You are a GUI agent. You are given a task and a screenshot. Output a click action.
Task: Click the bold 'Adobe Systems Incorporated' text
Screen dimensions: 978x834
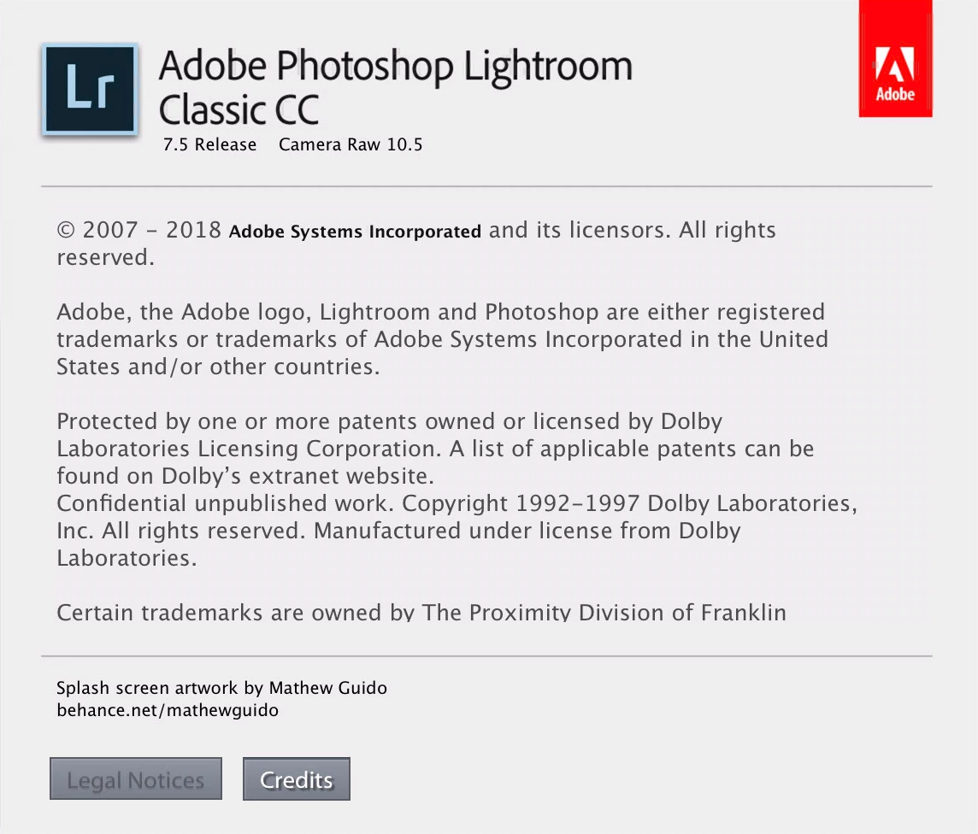point(355,232)
